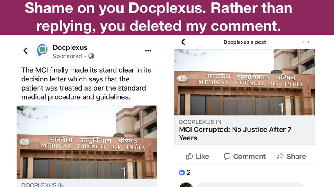Expand three-dot options beside Docplexus's post title
334x187 pixels.
[306, 42]
